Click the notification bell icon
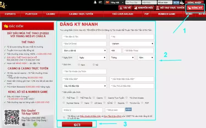 coord(95,2)
